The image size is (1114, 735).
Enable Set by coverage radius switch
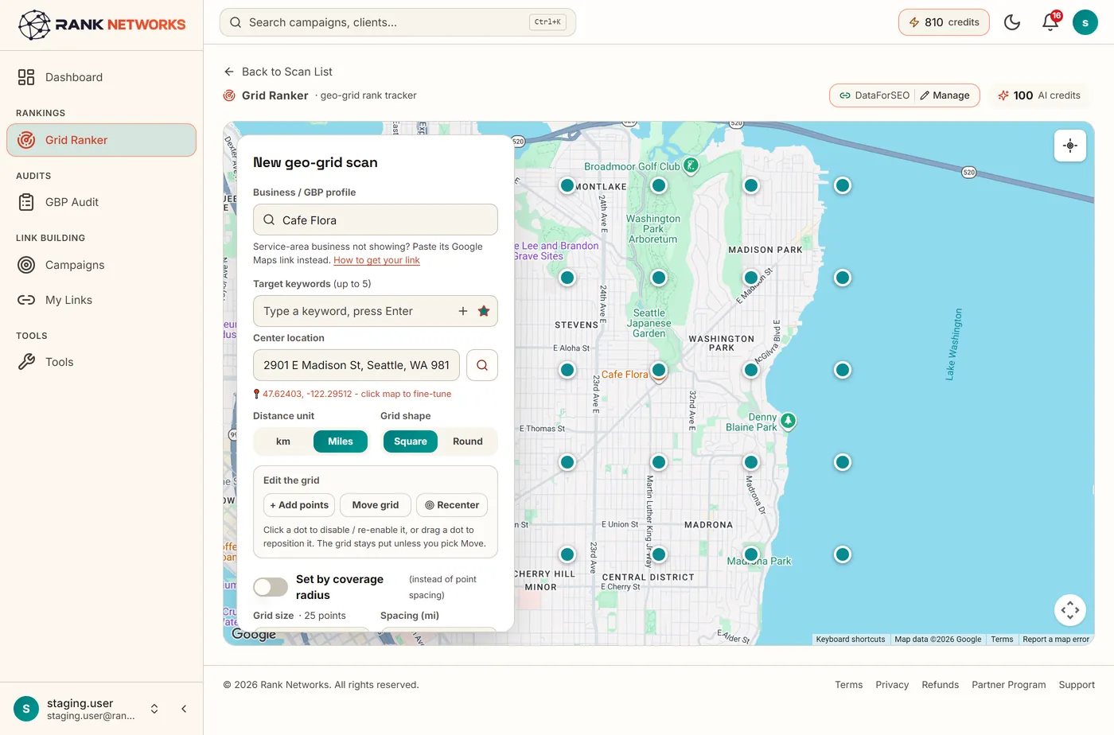[271, 587]
